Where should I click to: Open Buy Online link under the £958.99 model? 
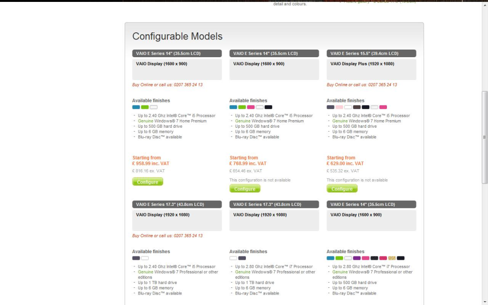pos(167,85)
